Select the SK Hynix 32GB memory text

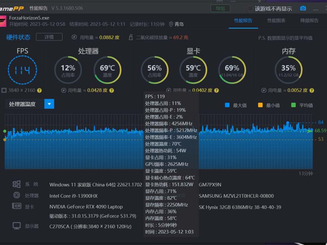[240, 207]
